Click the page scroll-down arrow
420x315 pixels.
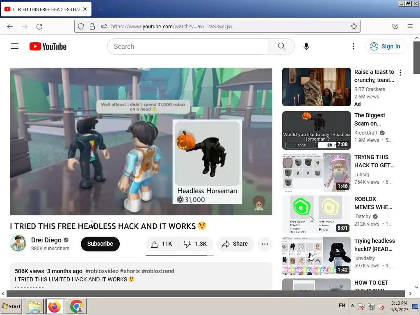(417, 287)
